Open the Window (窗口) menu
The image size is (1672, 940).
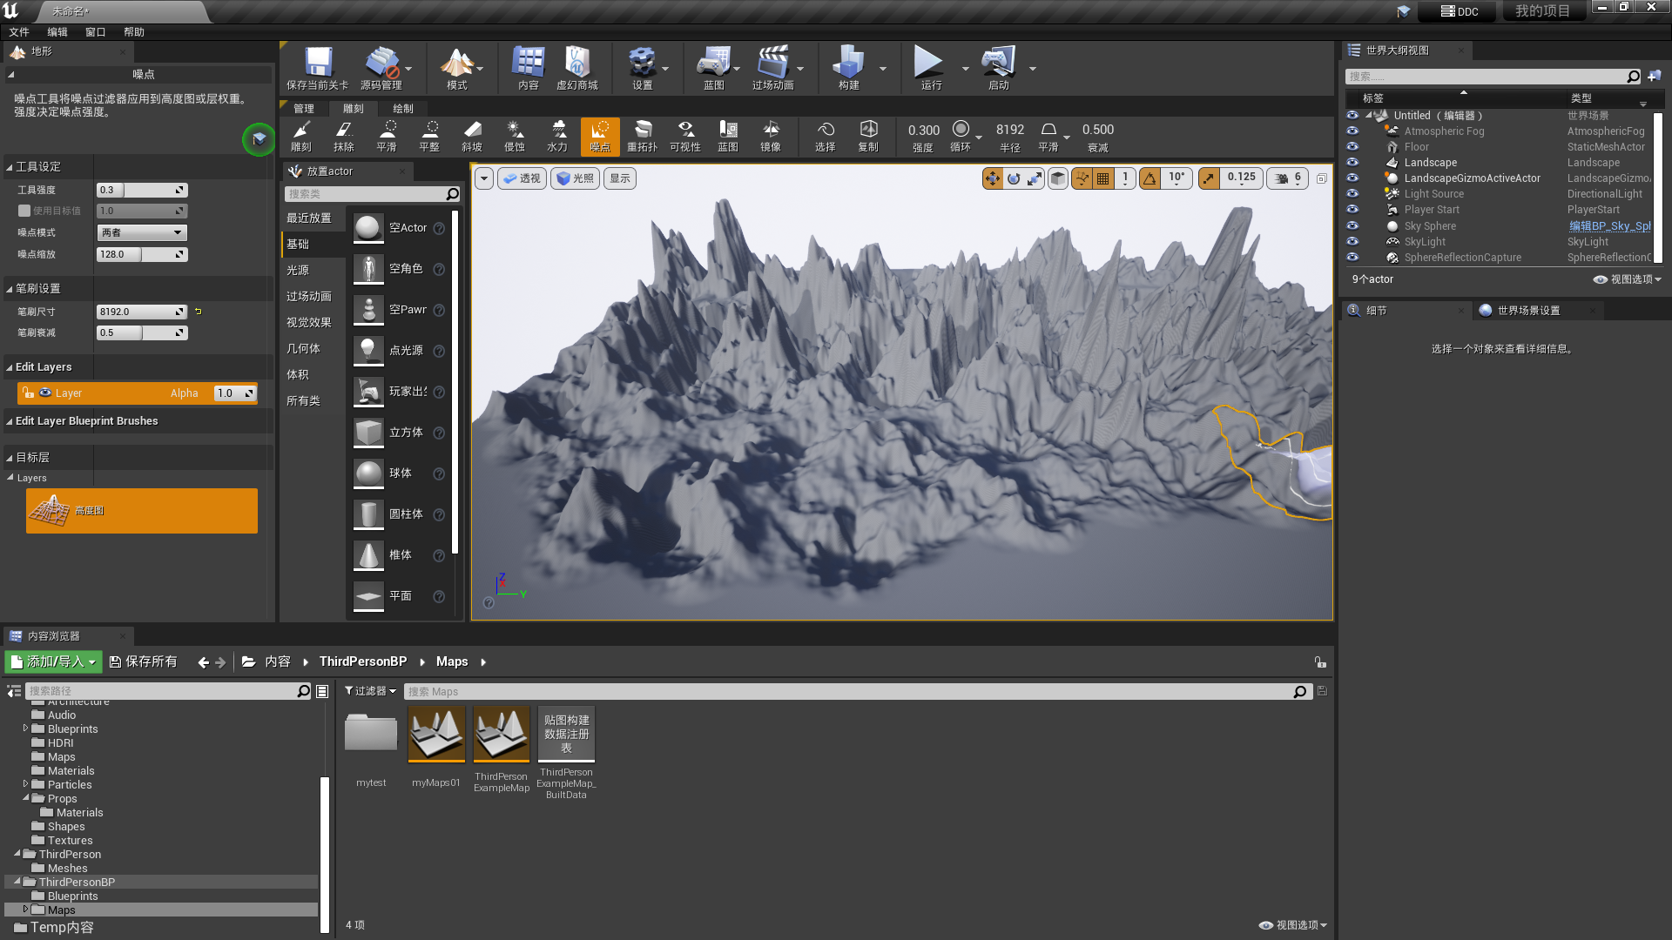click(x=96, y=32)
